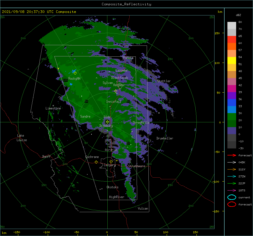
Task: Click the cyan 27ZW arrow icon
Action: 232,177
